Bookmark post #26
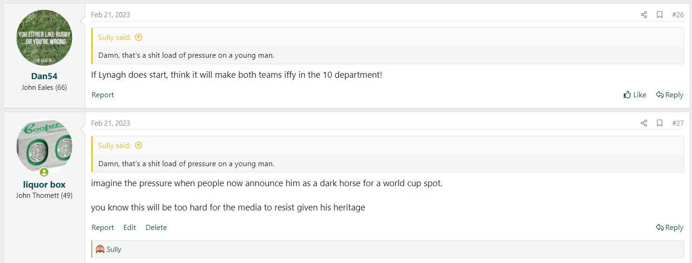Image resolution: width=692 pixels, height=263 pixels. coord(659,15)
